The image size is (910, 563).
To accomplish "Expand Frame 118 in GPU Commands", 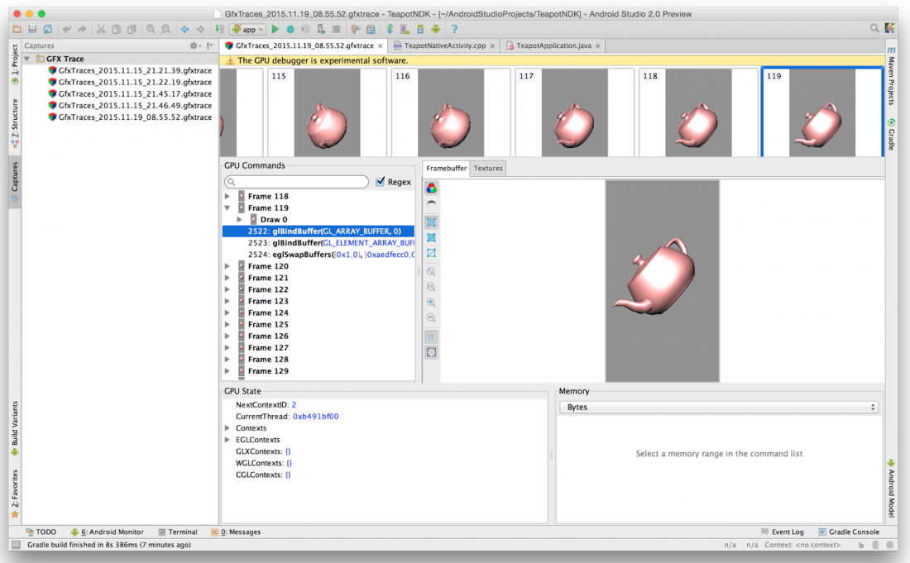I will click(x=227, y=196).
